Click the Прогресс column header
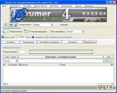The height and width of the screenshot is (93, 117). pos(13,65)
